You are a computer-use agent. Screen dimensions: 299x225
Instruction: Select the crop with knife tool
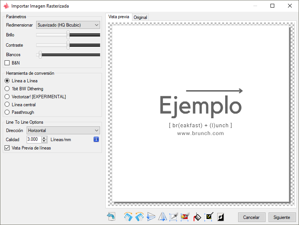point(174,217)
